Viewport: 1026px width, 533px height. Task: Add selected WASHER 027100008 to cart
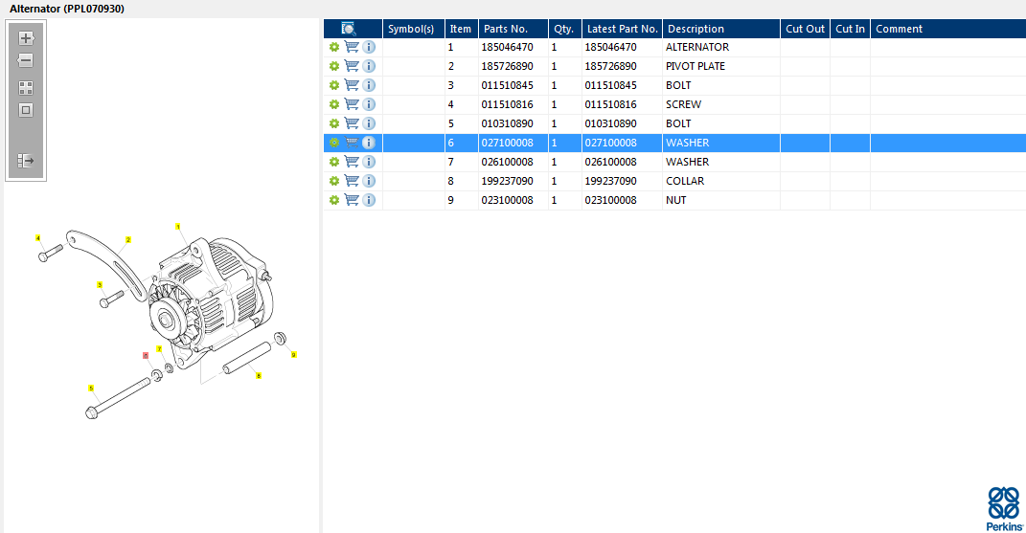click(352, 143)
